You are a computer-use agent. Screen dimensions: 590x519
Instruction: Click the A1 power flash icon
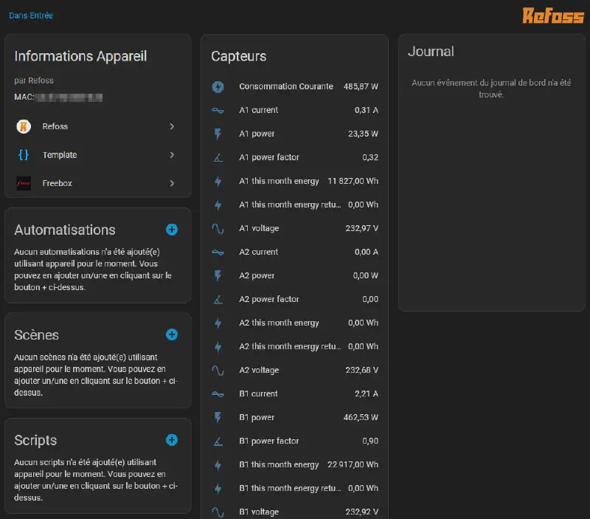pos(218,134)
